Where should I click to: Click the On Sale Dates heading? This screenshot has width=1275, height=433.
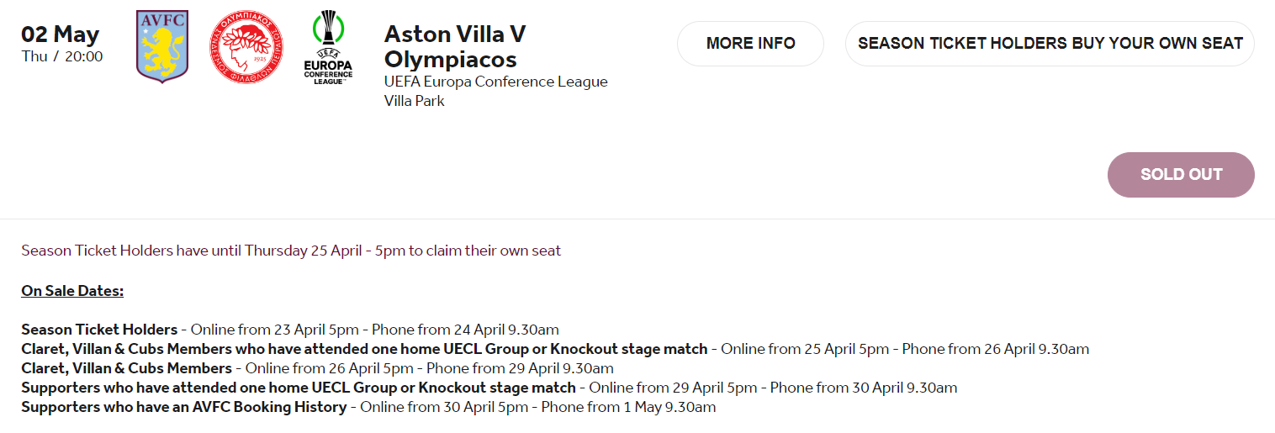[x=72, y=291]
